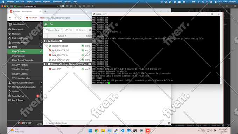The height and width of the screenshot is (134, 238).
Task: Open AnyDesk Keyboard menu
Action: (x=47, y=2)
